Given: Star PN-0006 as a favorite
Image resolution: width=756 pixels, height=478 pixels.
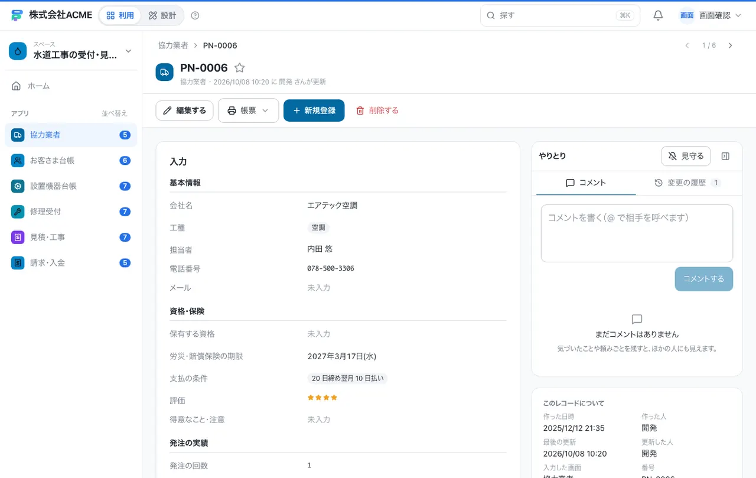Looking at the screenshot, I should click(x=239, y=68).
